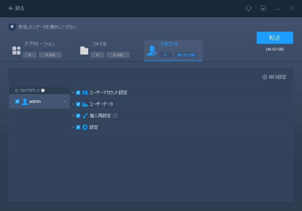Disable the 個人用設定 checkbox

tap(78, 116)
